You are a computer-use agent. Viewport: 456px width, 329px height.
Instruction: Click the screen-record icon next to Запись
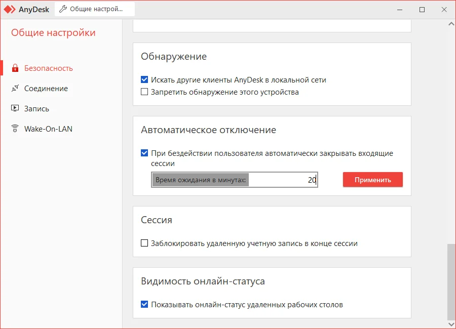pos(15,109)
